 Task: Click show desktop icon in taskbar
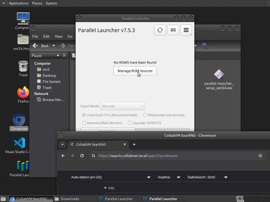[3, 199]
